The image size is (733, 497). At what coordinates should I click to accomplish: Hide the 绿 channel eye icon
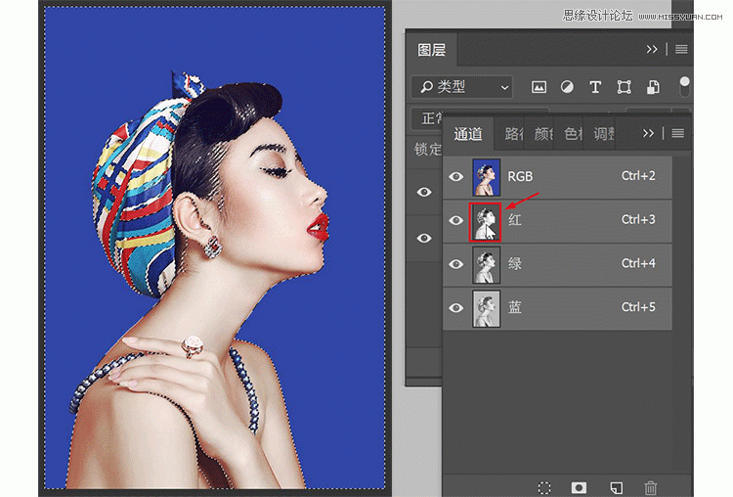click(455, 264)
